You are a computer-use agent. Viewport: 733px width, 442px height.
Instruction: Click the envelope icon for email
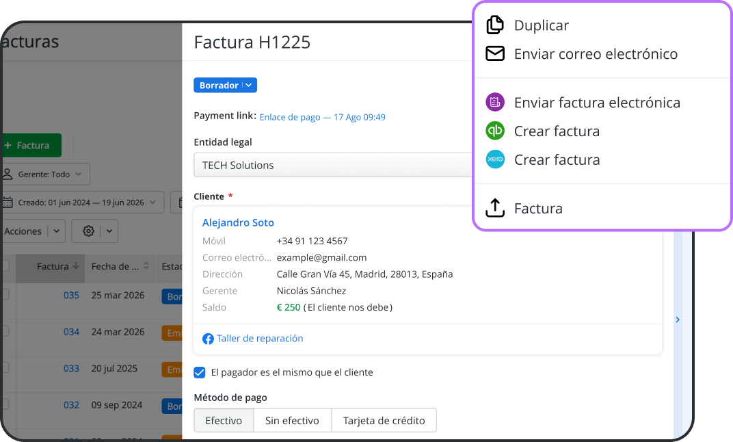pyautogui.click(x=495, y=54)
